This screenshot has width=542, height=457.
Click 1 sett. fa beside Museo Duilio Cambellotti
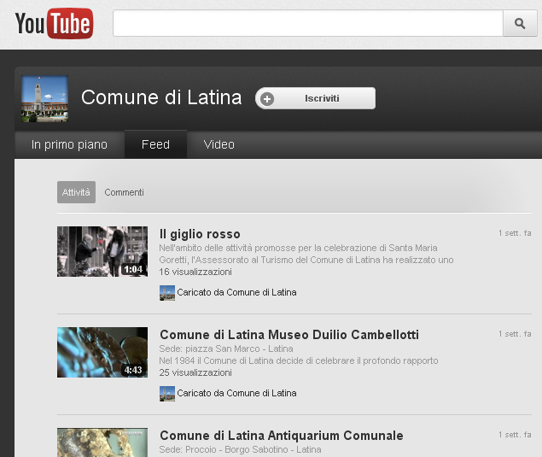515,334
